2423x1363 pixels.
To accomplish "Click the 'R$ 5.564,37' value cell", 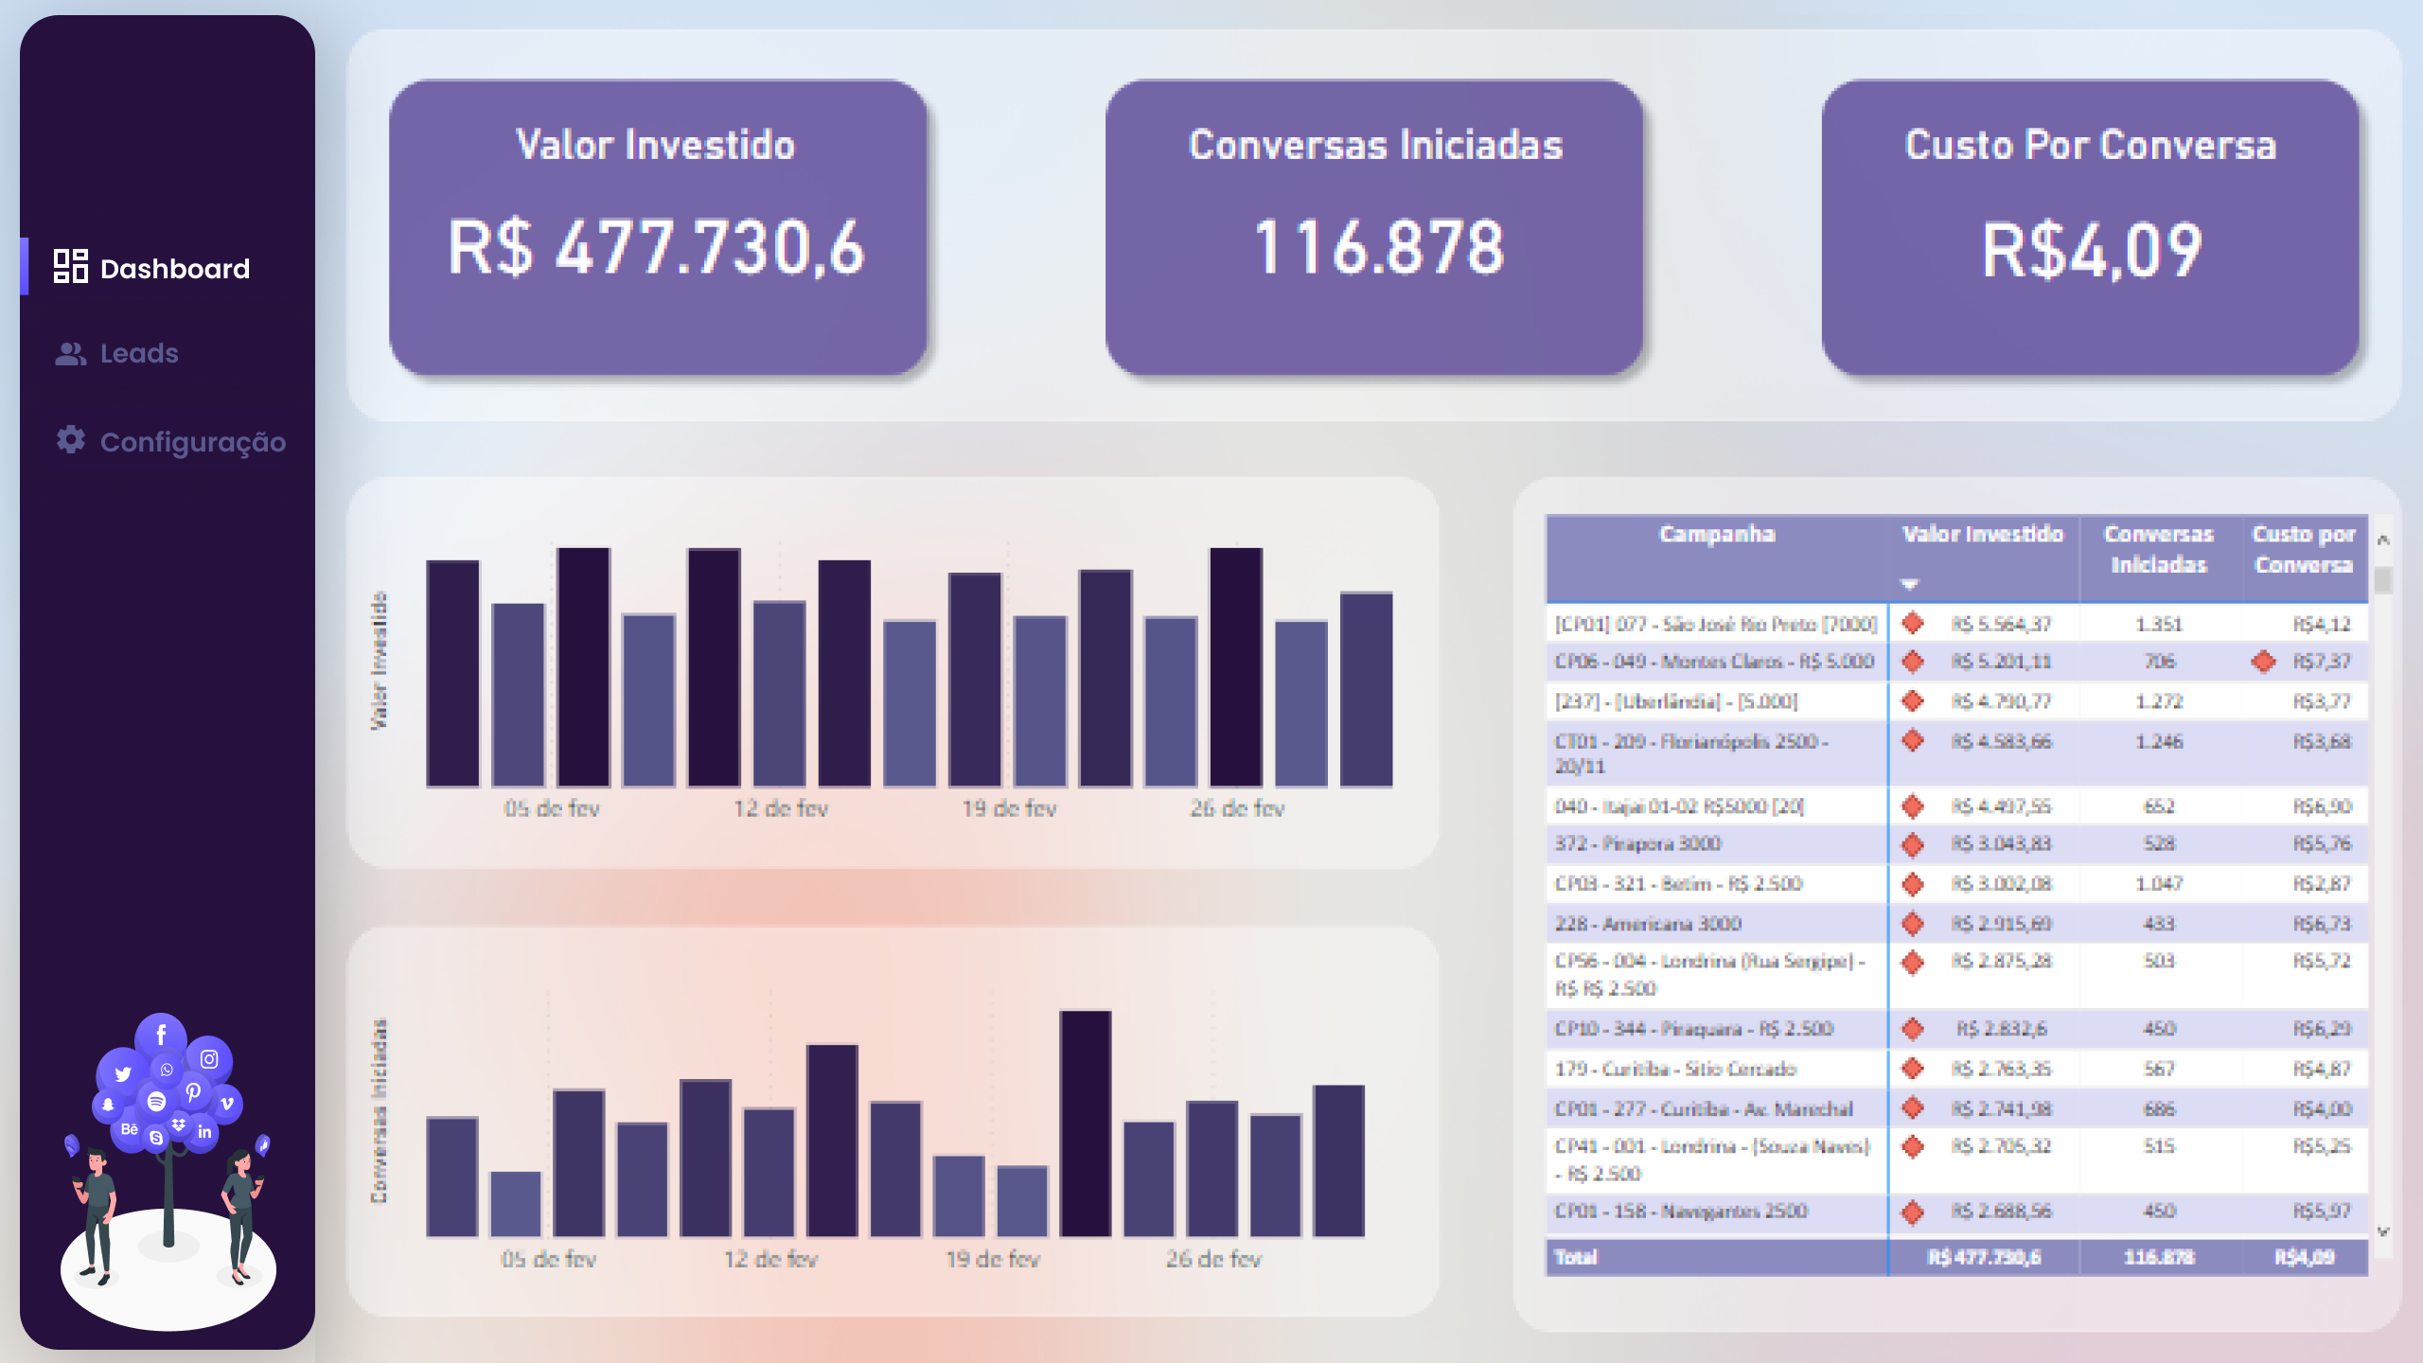I will pos(2001,625).
